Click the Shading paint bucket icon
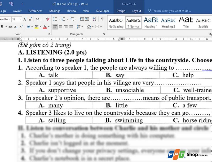This screenshot has height=162, width=212. [x=89, y=26]
